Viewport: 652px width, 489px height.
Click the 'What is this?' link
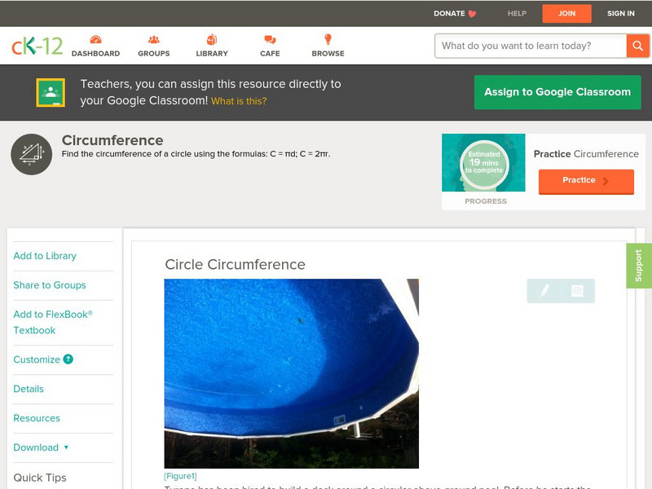239,101
